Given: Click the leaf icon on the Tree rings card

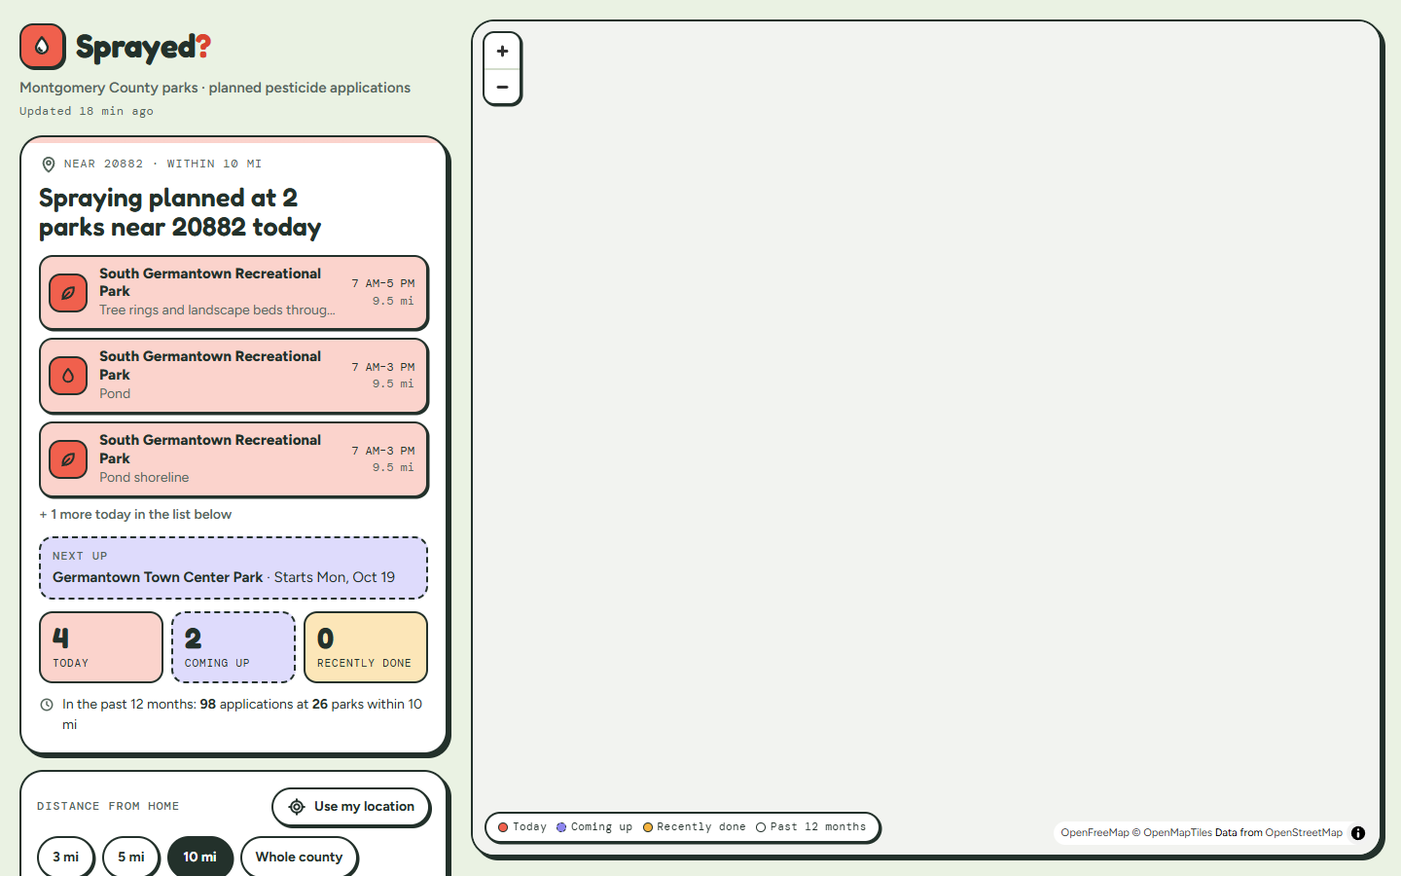Looking at the screenshot, I should point(68,293).
